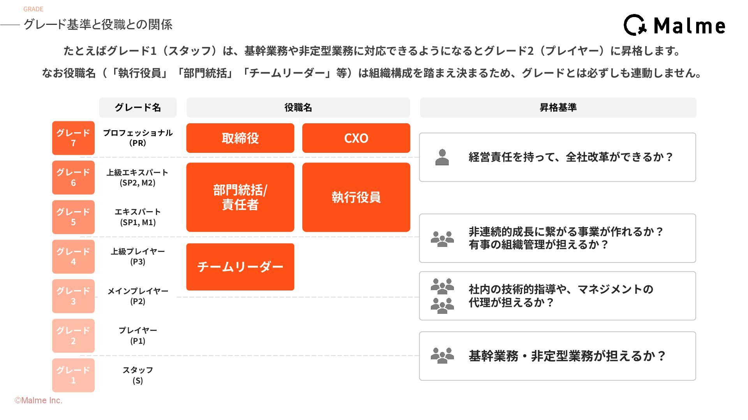Click the 部門統括/責任者 role box
This screenshot has height=420, width=748.
pyautogui.click(x=240, y=197)
